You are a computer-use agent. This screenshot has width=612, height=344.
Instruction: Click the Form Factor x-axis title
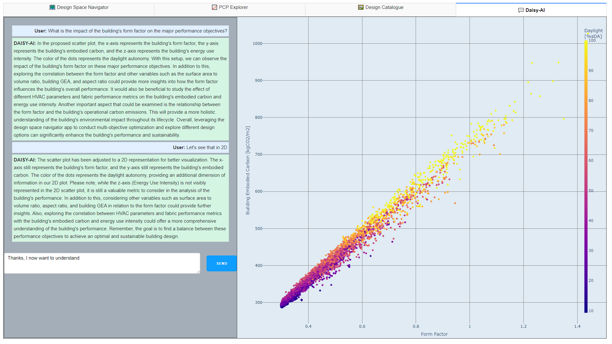coord(434,334)
